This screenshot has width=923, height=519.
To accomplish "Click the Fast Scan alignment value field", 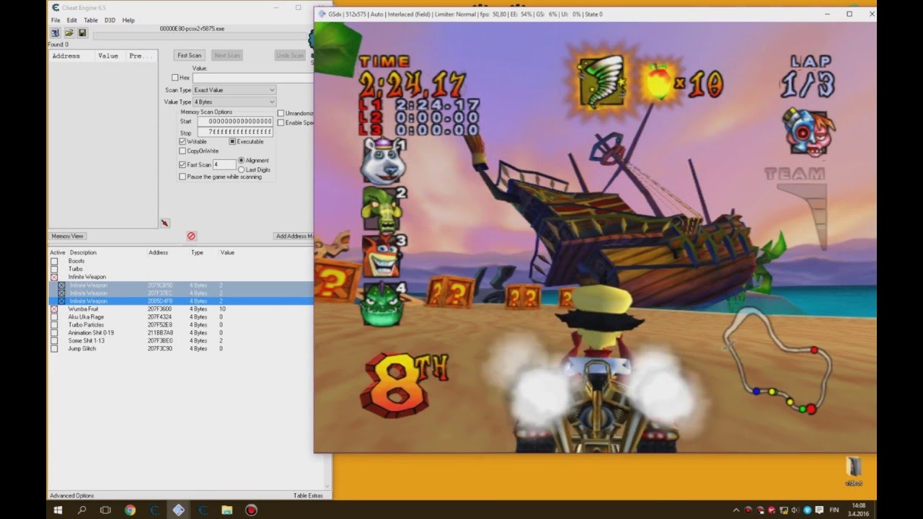I will (x=224, y=165).
